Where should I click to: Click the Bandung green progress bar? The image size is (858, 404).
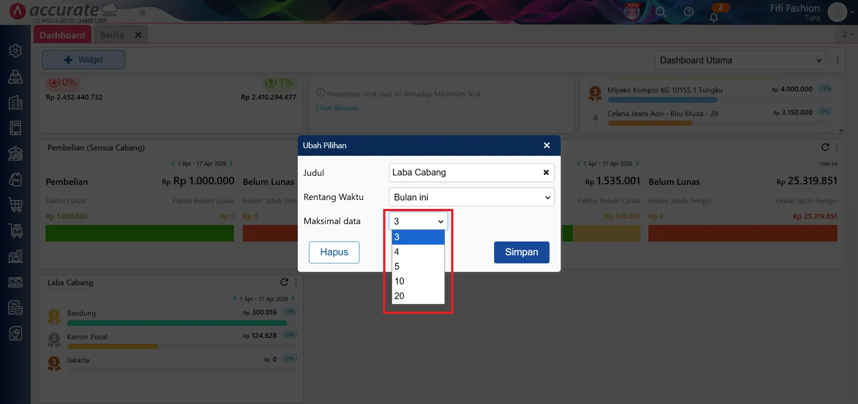pos(177,323)
